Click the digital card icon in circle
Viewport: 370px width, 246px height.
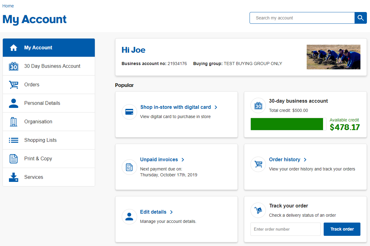(x=129, y=112)
